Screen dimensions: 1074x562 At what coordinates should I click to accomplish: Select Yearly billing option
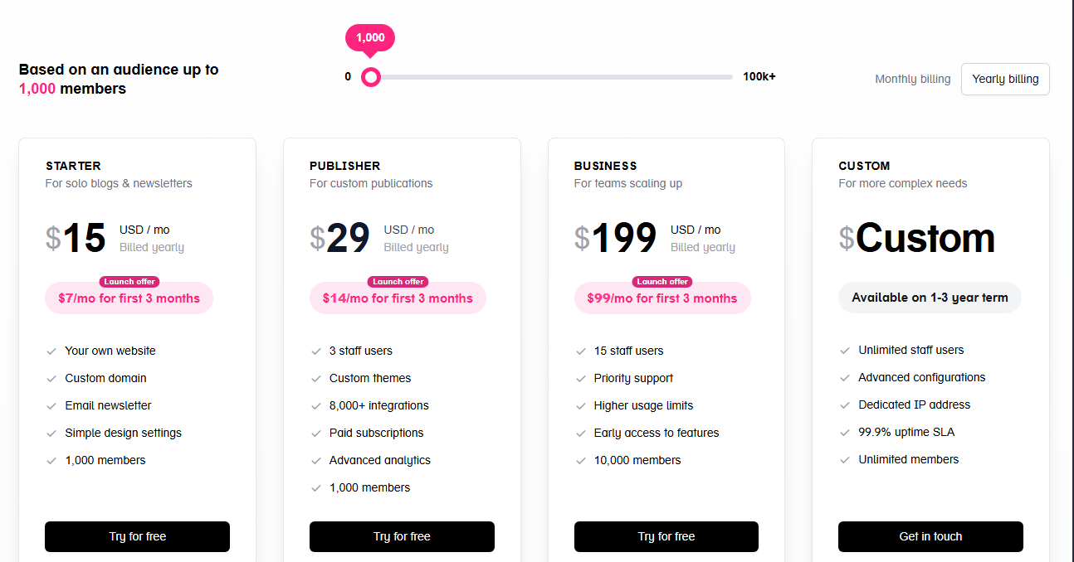coord(1005,79)
